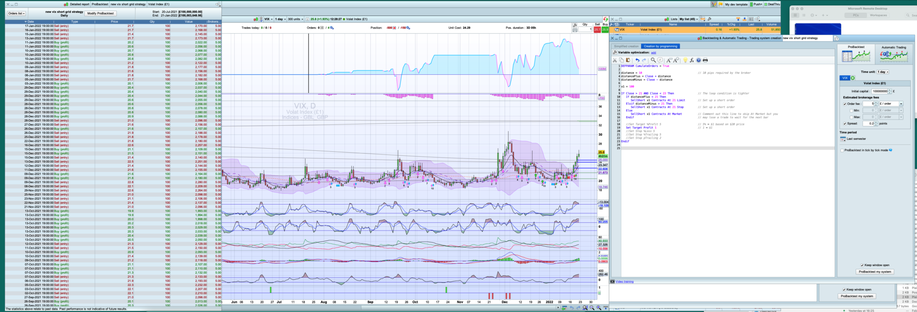
Task: Open the fx function library icon
Action: pyautogui.click(x=692, y=60)
